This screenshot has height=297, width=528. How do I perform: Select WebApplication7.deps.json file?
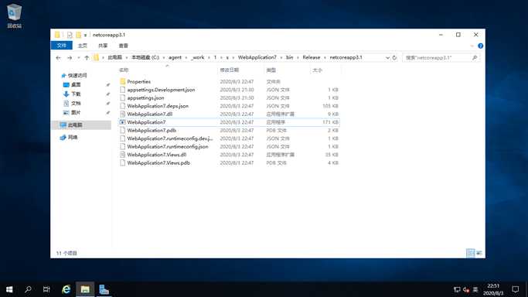158,106
